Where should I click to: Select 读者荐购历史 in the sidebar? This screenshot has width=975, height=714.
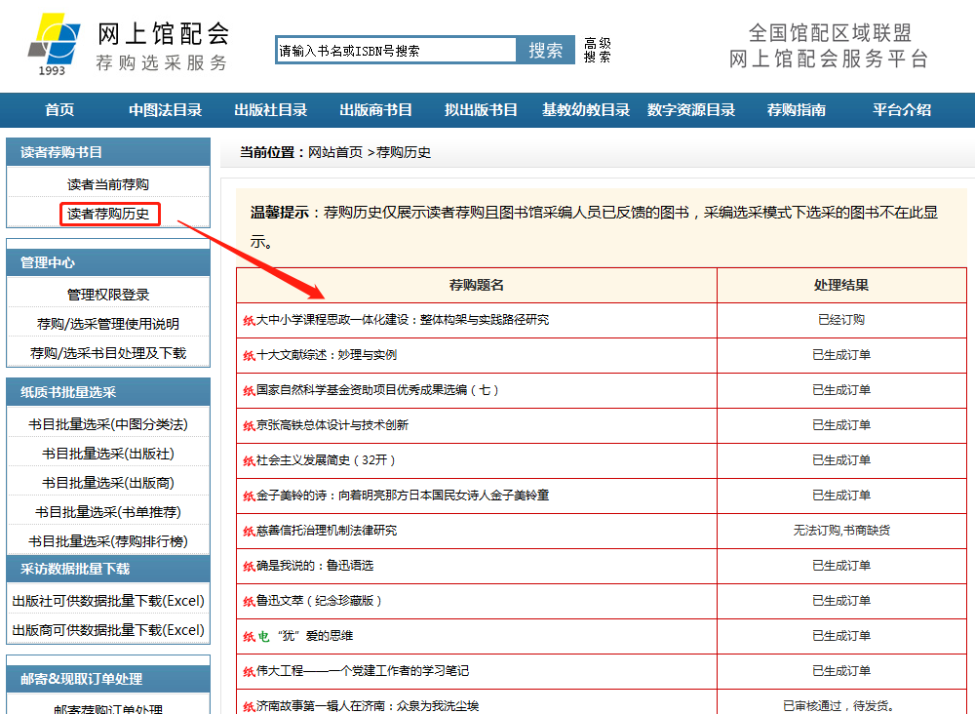(108, 214)
